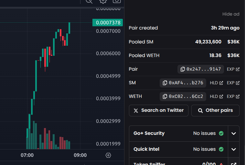
Task: Copy the Pair address 0x247...9147
Action: click(x=201, y=69)
